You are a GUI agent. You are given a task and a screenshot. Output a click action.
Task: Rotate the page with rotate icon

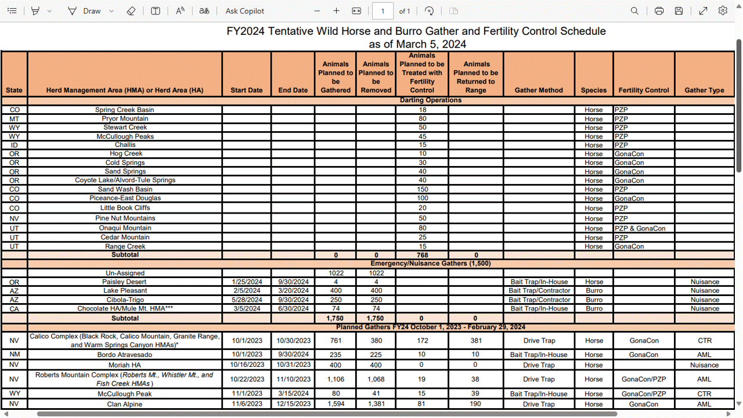(x=430, y=11)
